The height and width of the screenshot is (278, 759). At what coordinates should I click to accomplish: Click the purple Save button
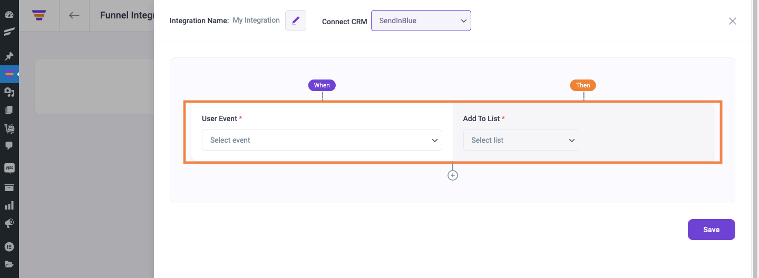pos(711,230)
